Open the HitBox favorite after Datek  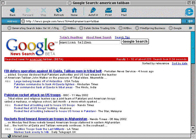pos(125,28)
